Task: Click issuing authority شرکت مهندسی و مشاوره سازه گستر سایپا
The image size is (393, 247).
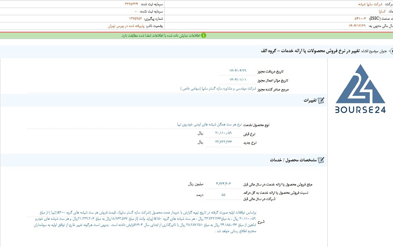Action: [218, 88]
